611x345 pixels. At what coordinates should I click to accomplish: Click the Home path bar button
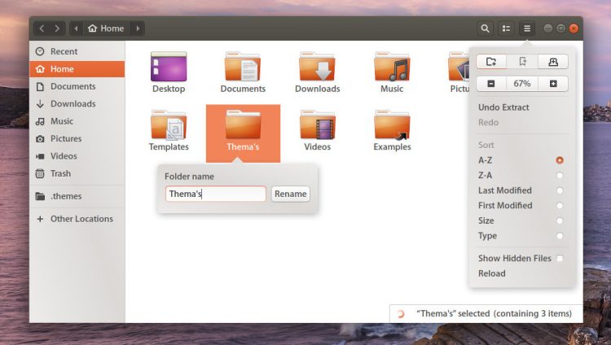tap(106, 28)
